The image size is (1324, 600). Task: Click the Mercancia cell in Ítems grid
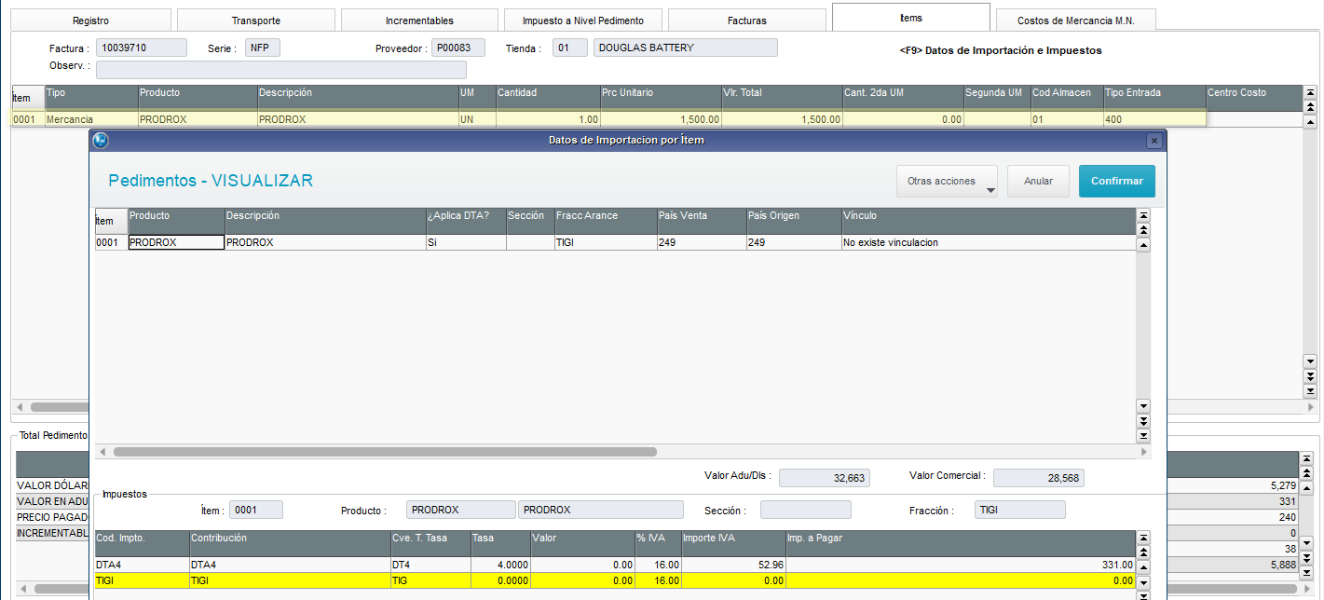(x=91, y=119)
